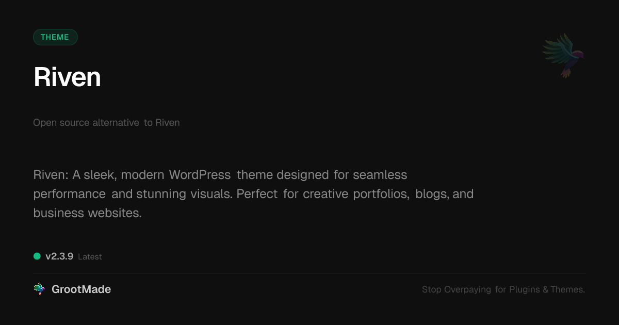The image size is (619, 325).
Task: Click the 'Open source alternative to Riven' subtitle
Action: point(106,123)
